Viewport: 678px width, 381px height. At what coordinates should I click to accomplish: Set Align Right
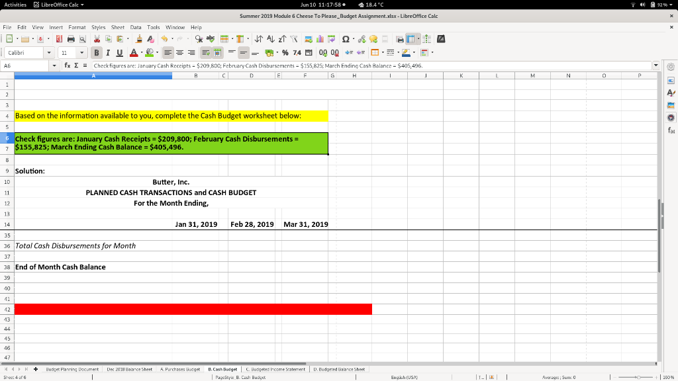[191, 53]
